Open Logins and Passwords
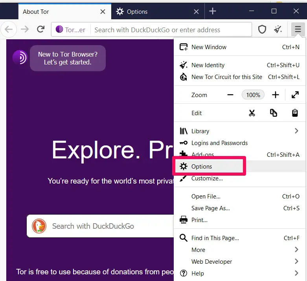Screen dimensions: 307x281 tap(239, 143)
